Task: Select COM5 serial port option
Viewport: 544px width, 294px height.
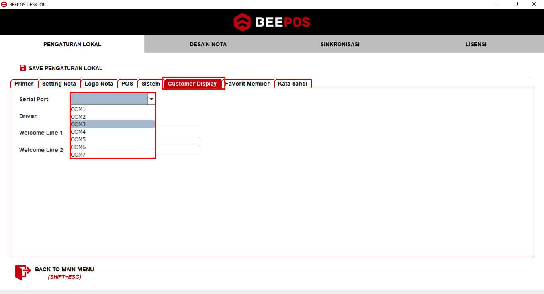Action: pyautogui.click(x=113, y=139)
